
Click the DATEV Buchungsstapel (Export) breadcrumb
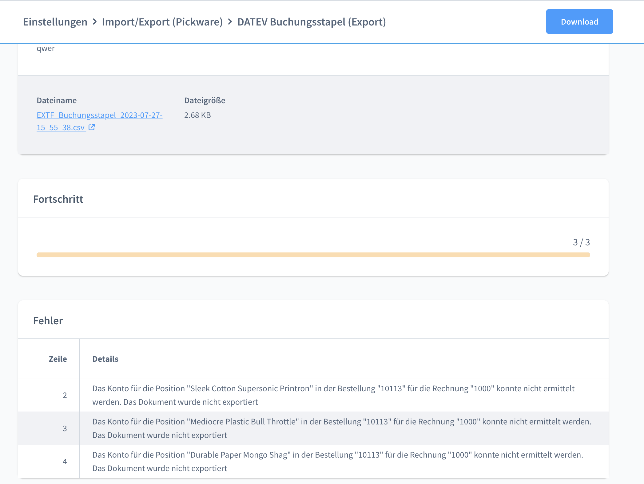[311, 22]
